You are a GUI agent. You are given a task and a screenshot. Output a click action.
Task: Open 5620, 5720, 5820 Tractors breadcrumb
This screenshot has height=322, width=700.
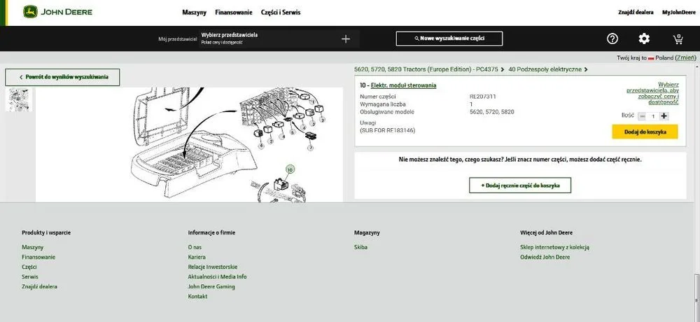point(426,69)
